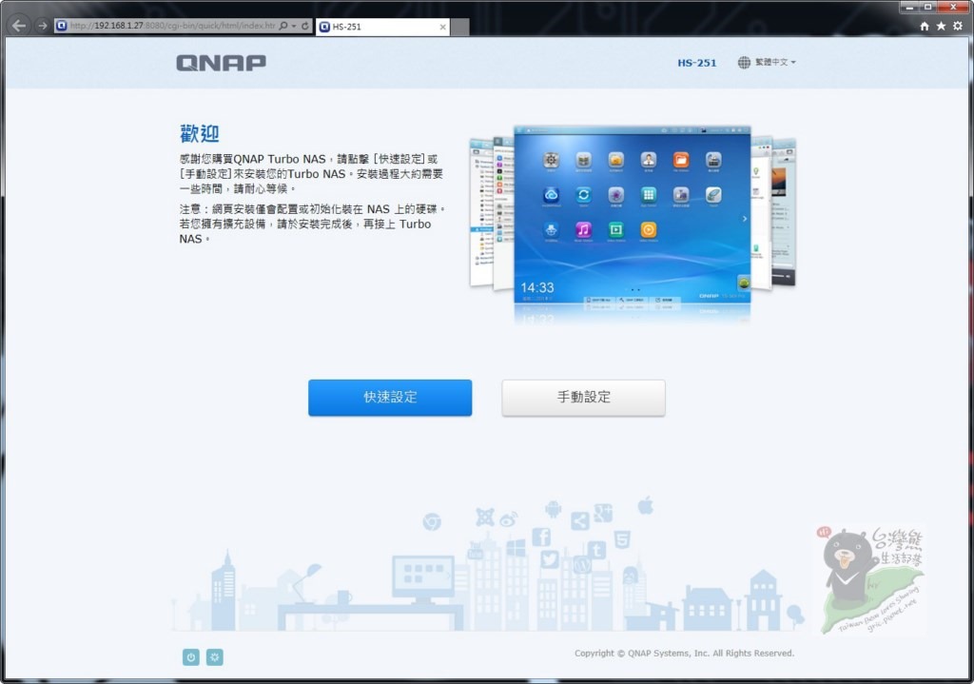
Task: Click the site favicon in address bar
Action: coord(61,26)
